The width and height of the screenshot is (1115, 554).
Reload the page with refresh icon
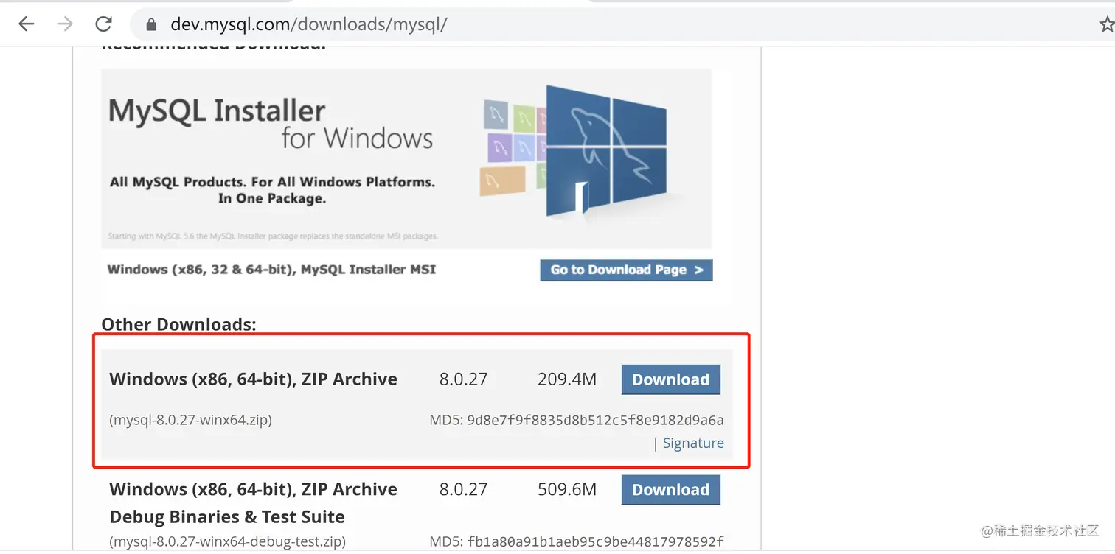pos(103,24)
